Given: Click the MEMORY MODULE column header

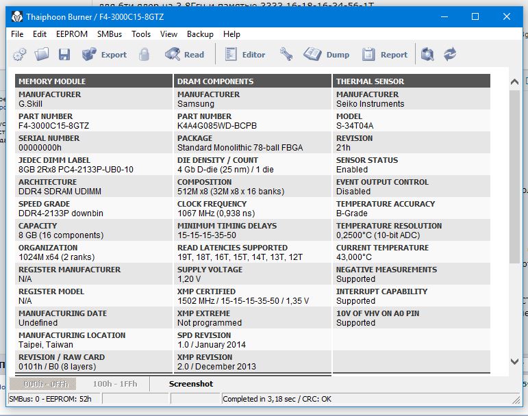Looking at the screenshot, I should pos(94,81).
